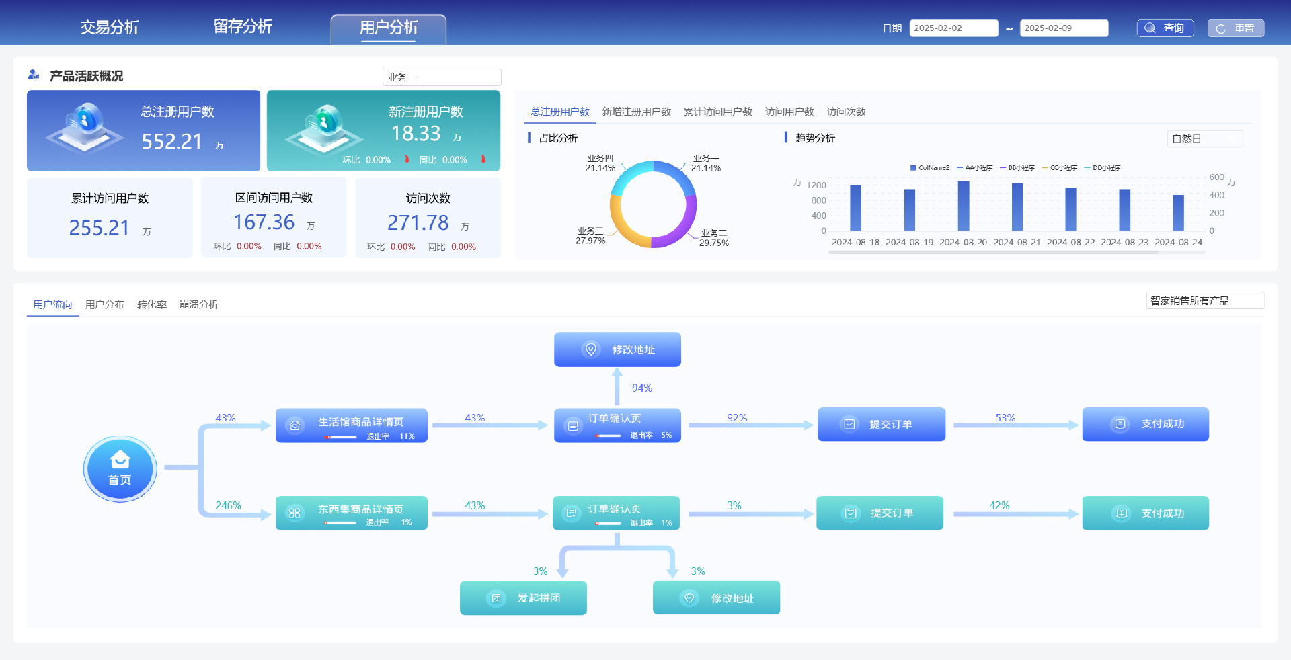
Task: Click the location pin icon on top 修改地址
Action: (591, 349)
